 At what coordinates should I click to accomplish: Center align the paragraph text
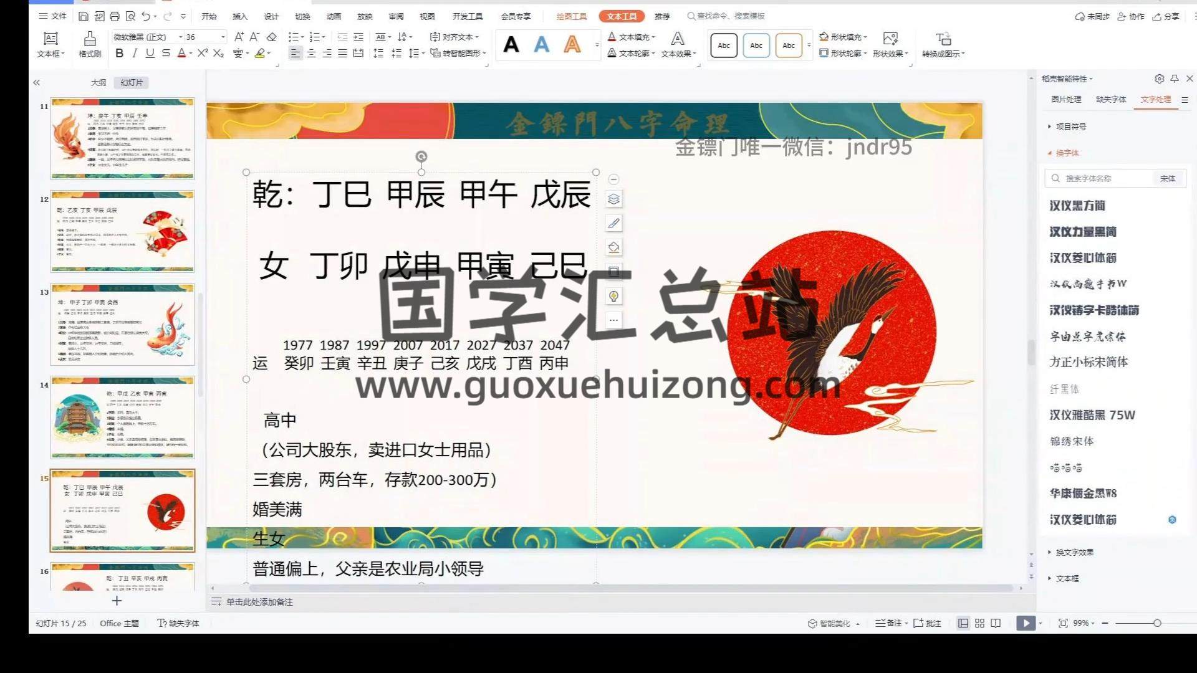[x=311, y=54]
